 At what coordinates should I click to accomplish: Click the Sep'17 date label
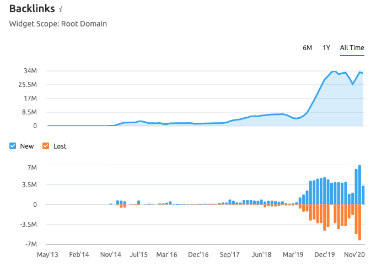229,255
